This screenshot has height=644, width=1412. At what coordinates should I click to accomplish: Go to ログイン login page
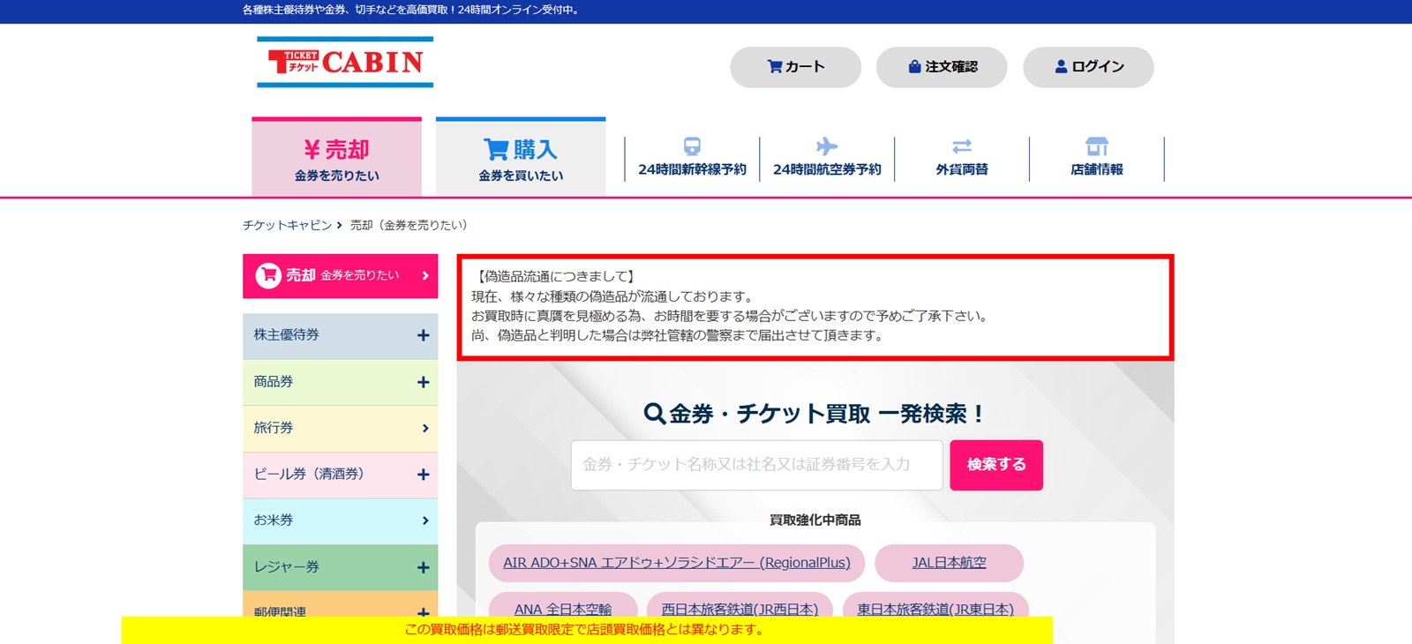click(x=1088, y=67)
